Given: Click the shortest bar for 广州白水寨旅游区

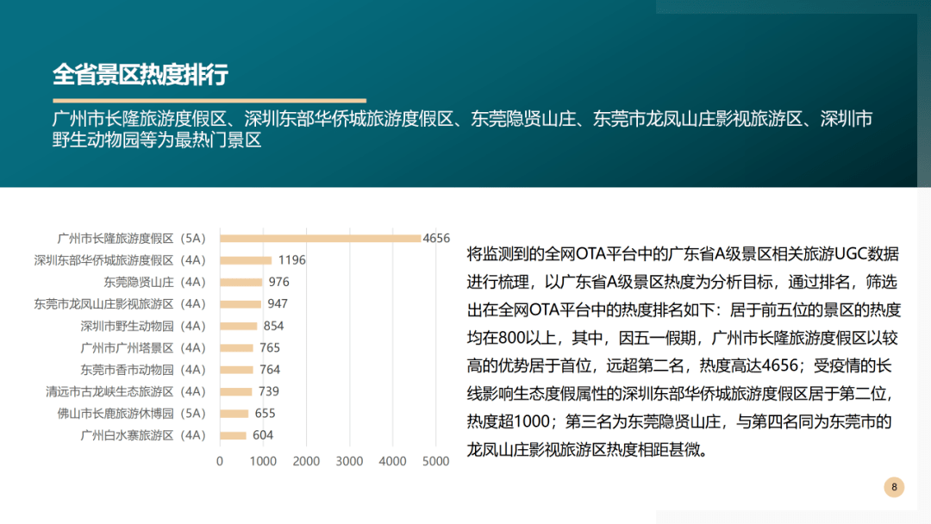Looking at the screenshot, I should tap(233, 435).
